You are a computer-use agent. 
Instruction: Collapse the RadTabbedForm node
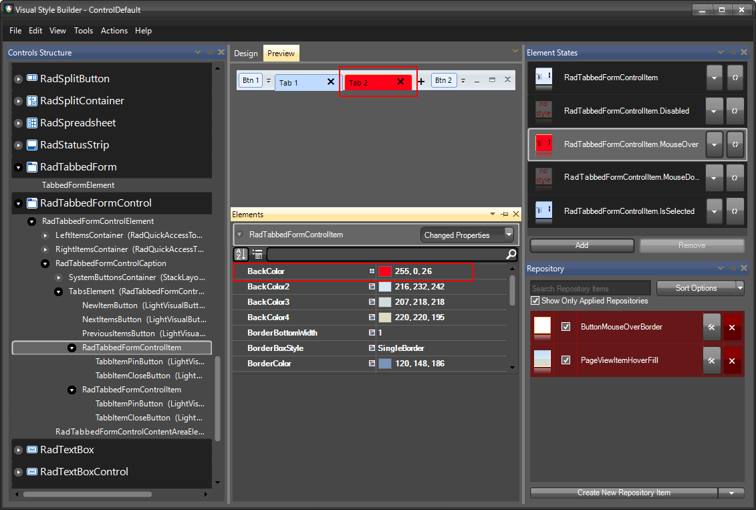18,168
